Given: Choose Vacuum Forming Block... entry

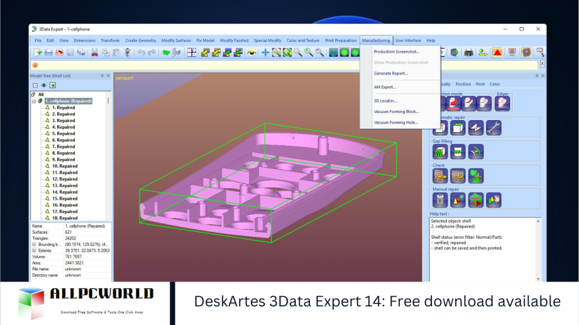Looking at the screenshot, I should point(396,112).
